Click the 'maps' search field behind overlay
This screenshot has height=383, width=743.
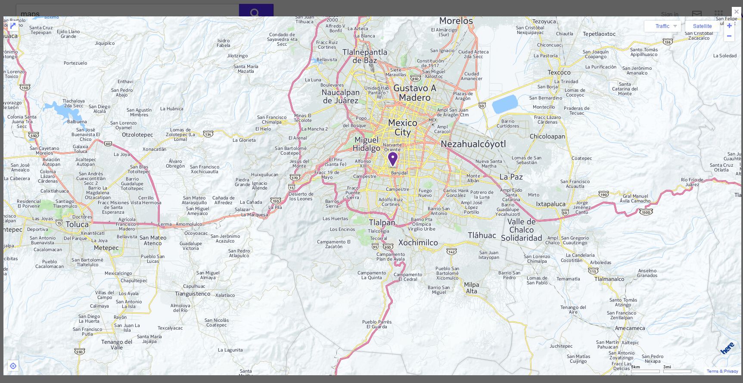[127, 10]
